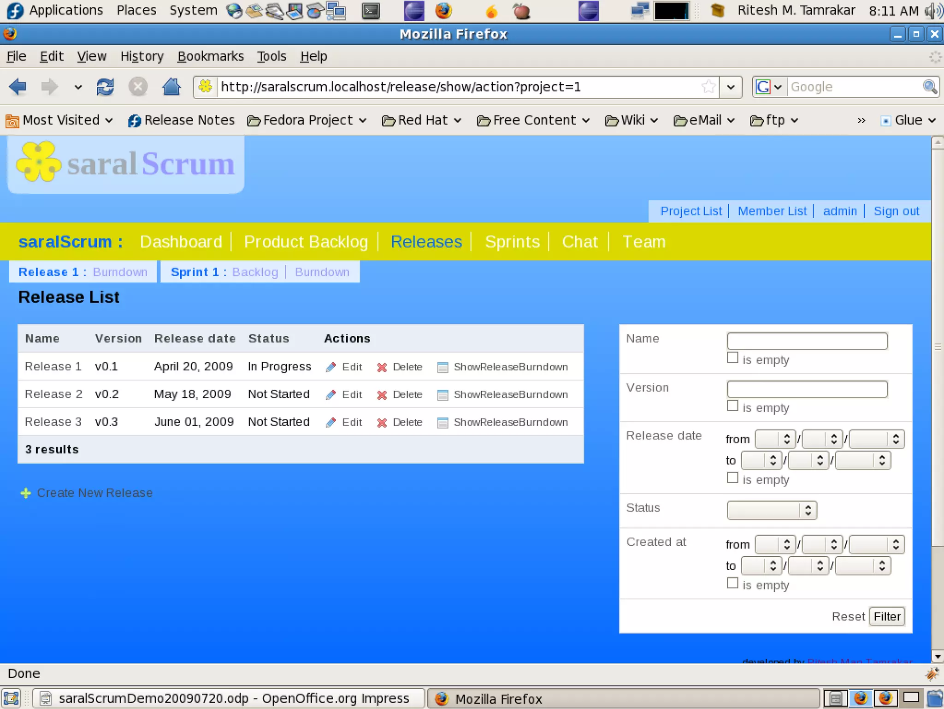This screenshot has height=709, width=944.
Task: Click the pencil Edit icon for Release 1
Action: pos(330,367)
